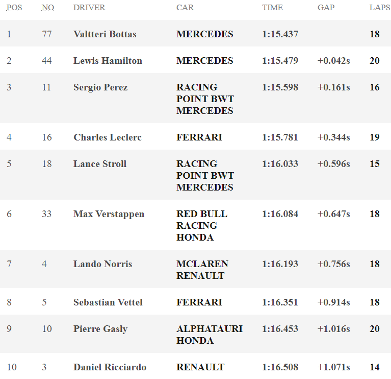
Task: Click the TIME column header
Action: (273, 8)
